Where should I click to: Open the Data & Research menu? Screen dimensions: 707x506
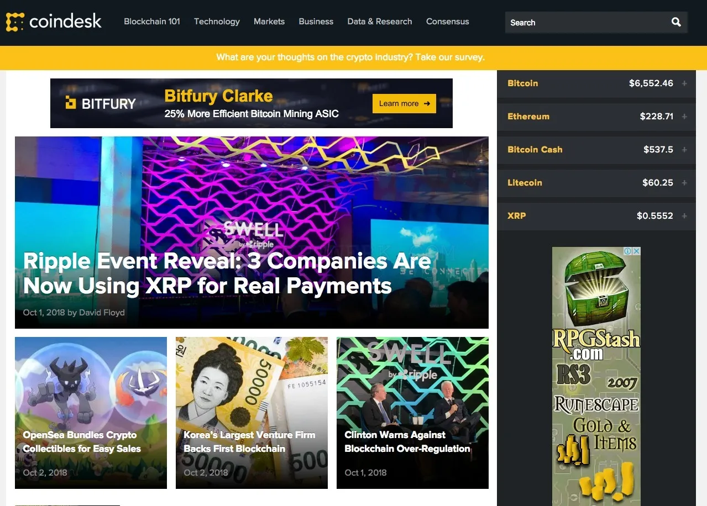pyautogui.click(x=380, y=22)
